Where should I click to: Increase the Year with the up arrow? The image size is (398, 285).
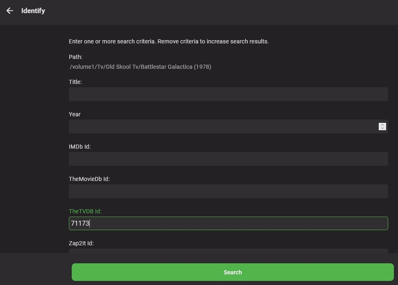point(382,124)
